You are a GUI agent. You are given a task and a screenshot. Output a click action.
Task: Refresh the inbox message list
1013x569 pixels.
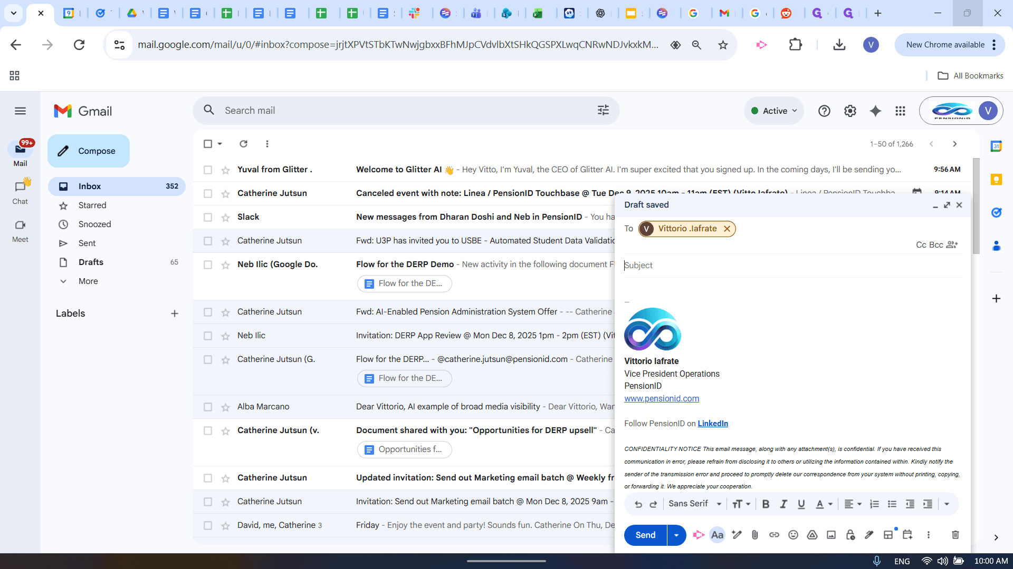243,144
